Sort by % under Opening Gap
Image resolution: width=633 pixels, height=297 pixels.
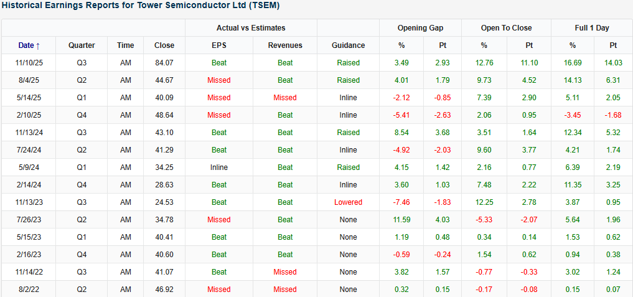tap(401, 45)
